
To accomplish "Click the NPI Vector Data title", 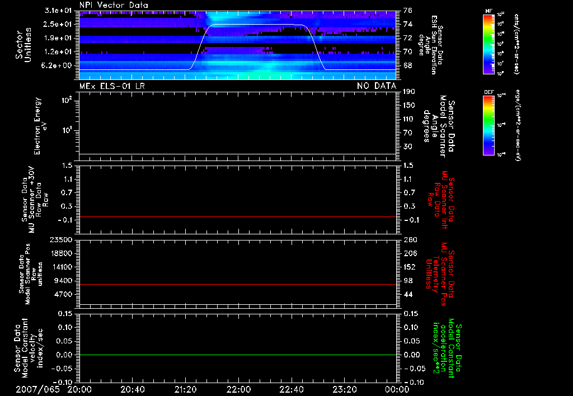I will 114,5.
